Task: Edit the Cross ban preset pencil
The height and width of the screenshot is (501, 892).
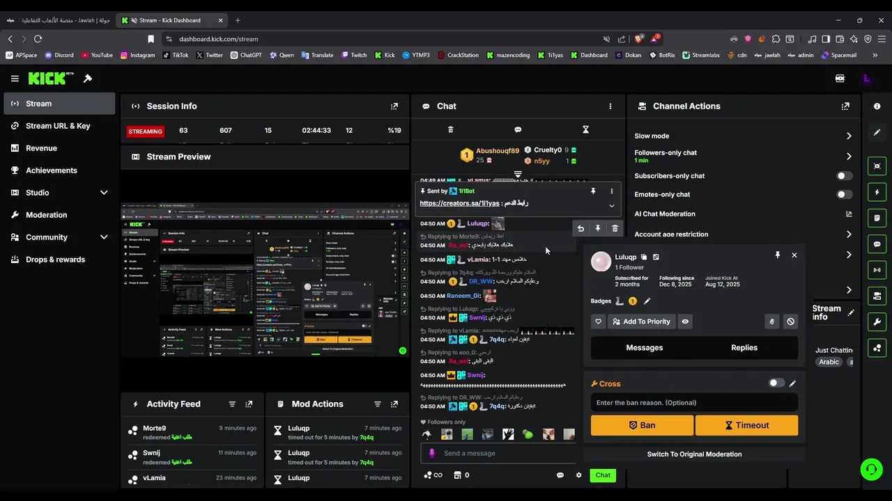Action: 792,383
